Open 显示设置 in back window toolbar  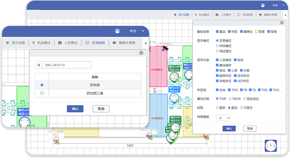tap(182, 15)
